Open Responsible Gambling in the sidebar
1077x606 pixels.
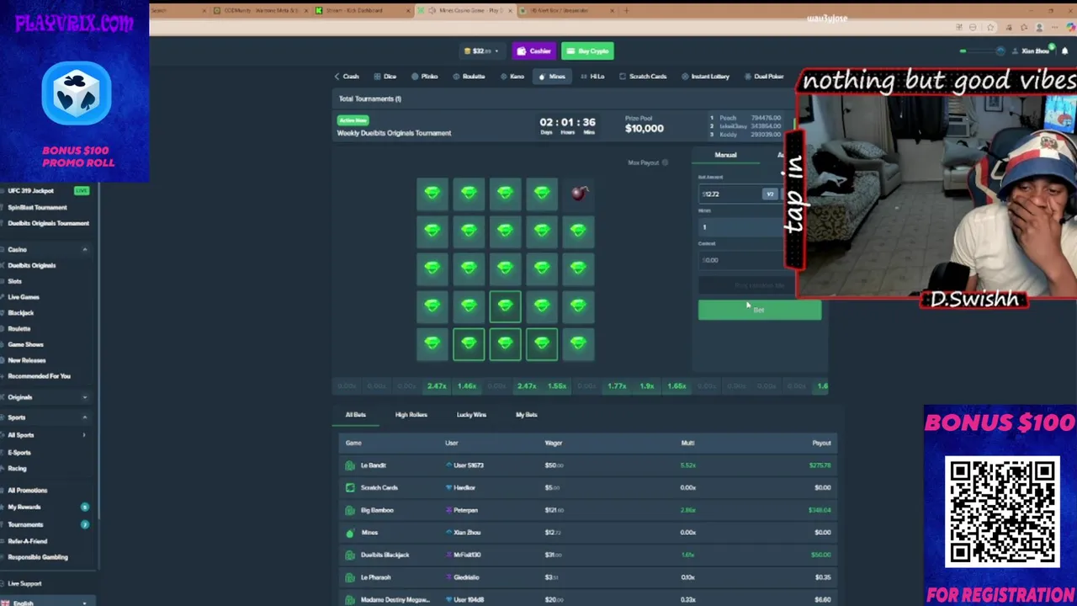(x=38, y=557)
